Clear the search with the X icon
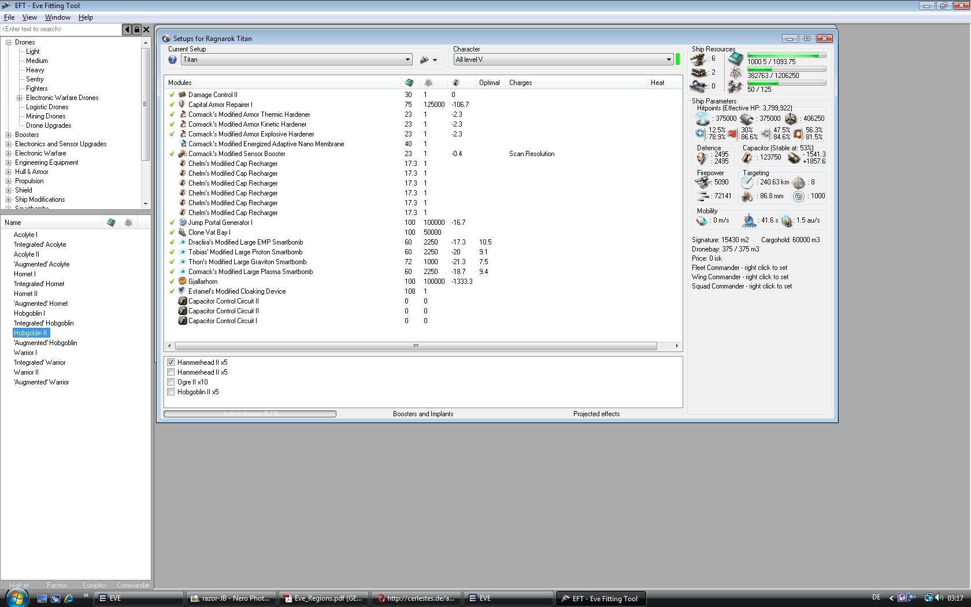The height and width of the screenshot is (607, 971). [146, 29]
